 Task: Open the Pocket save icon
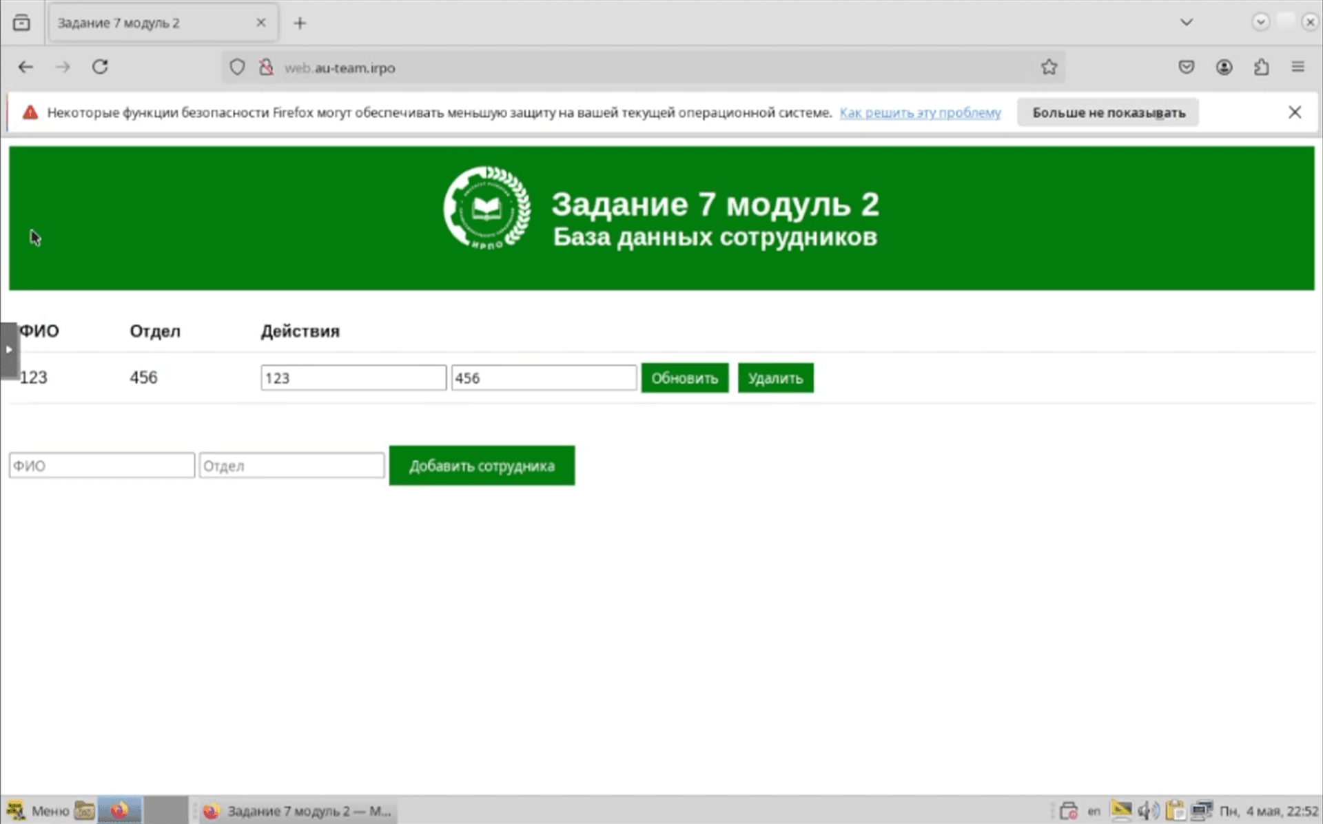click(1186, 67)
